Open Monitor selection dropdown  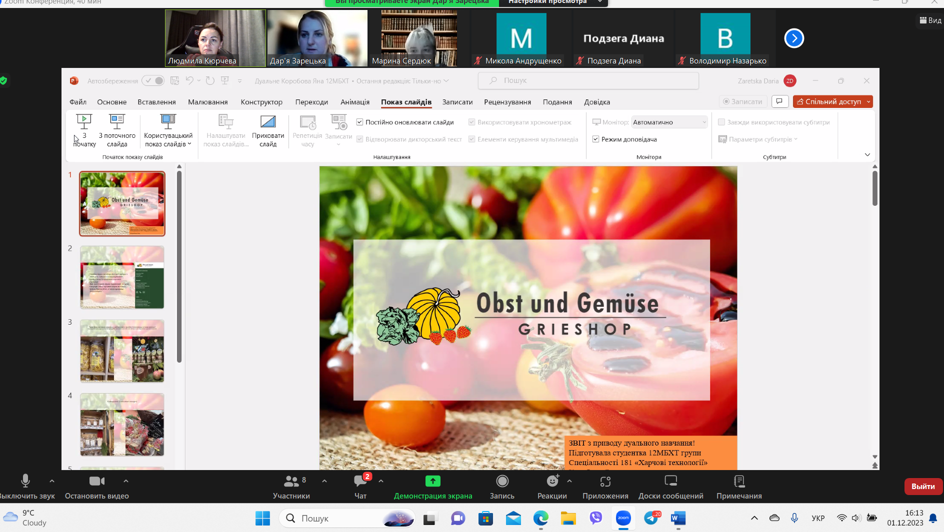(669, 122)
